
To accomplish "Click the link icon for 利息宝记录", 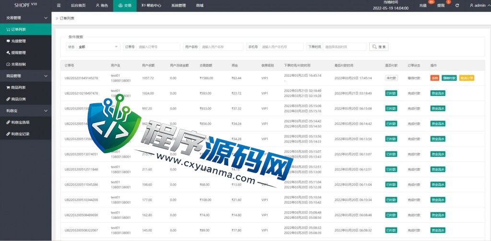I will point(8,134).
